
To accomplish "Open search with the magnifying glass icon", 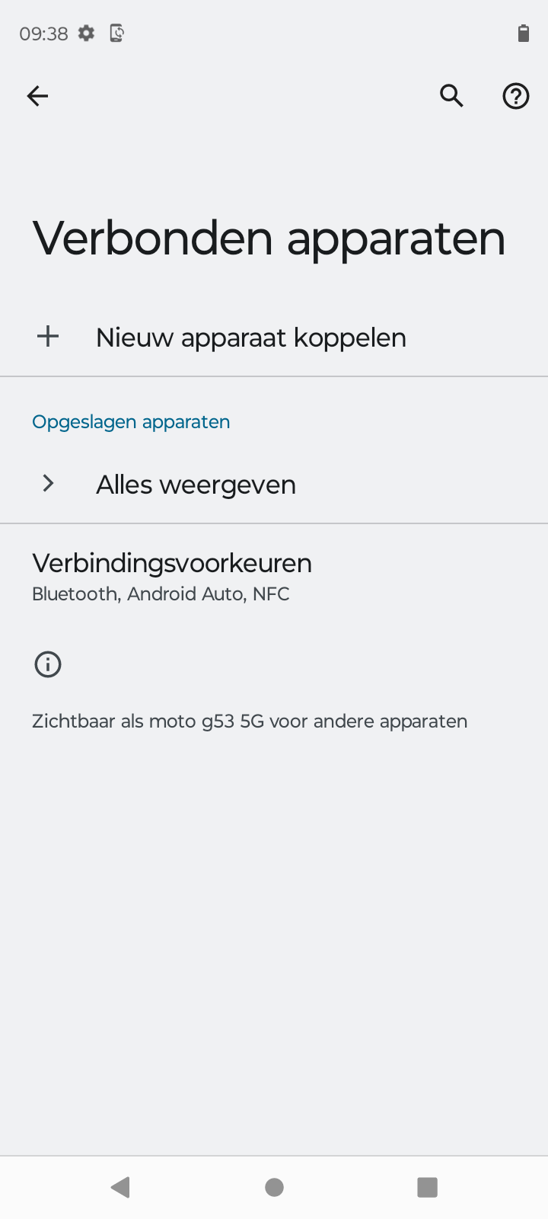I will pos(451,96).
